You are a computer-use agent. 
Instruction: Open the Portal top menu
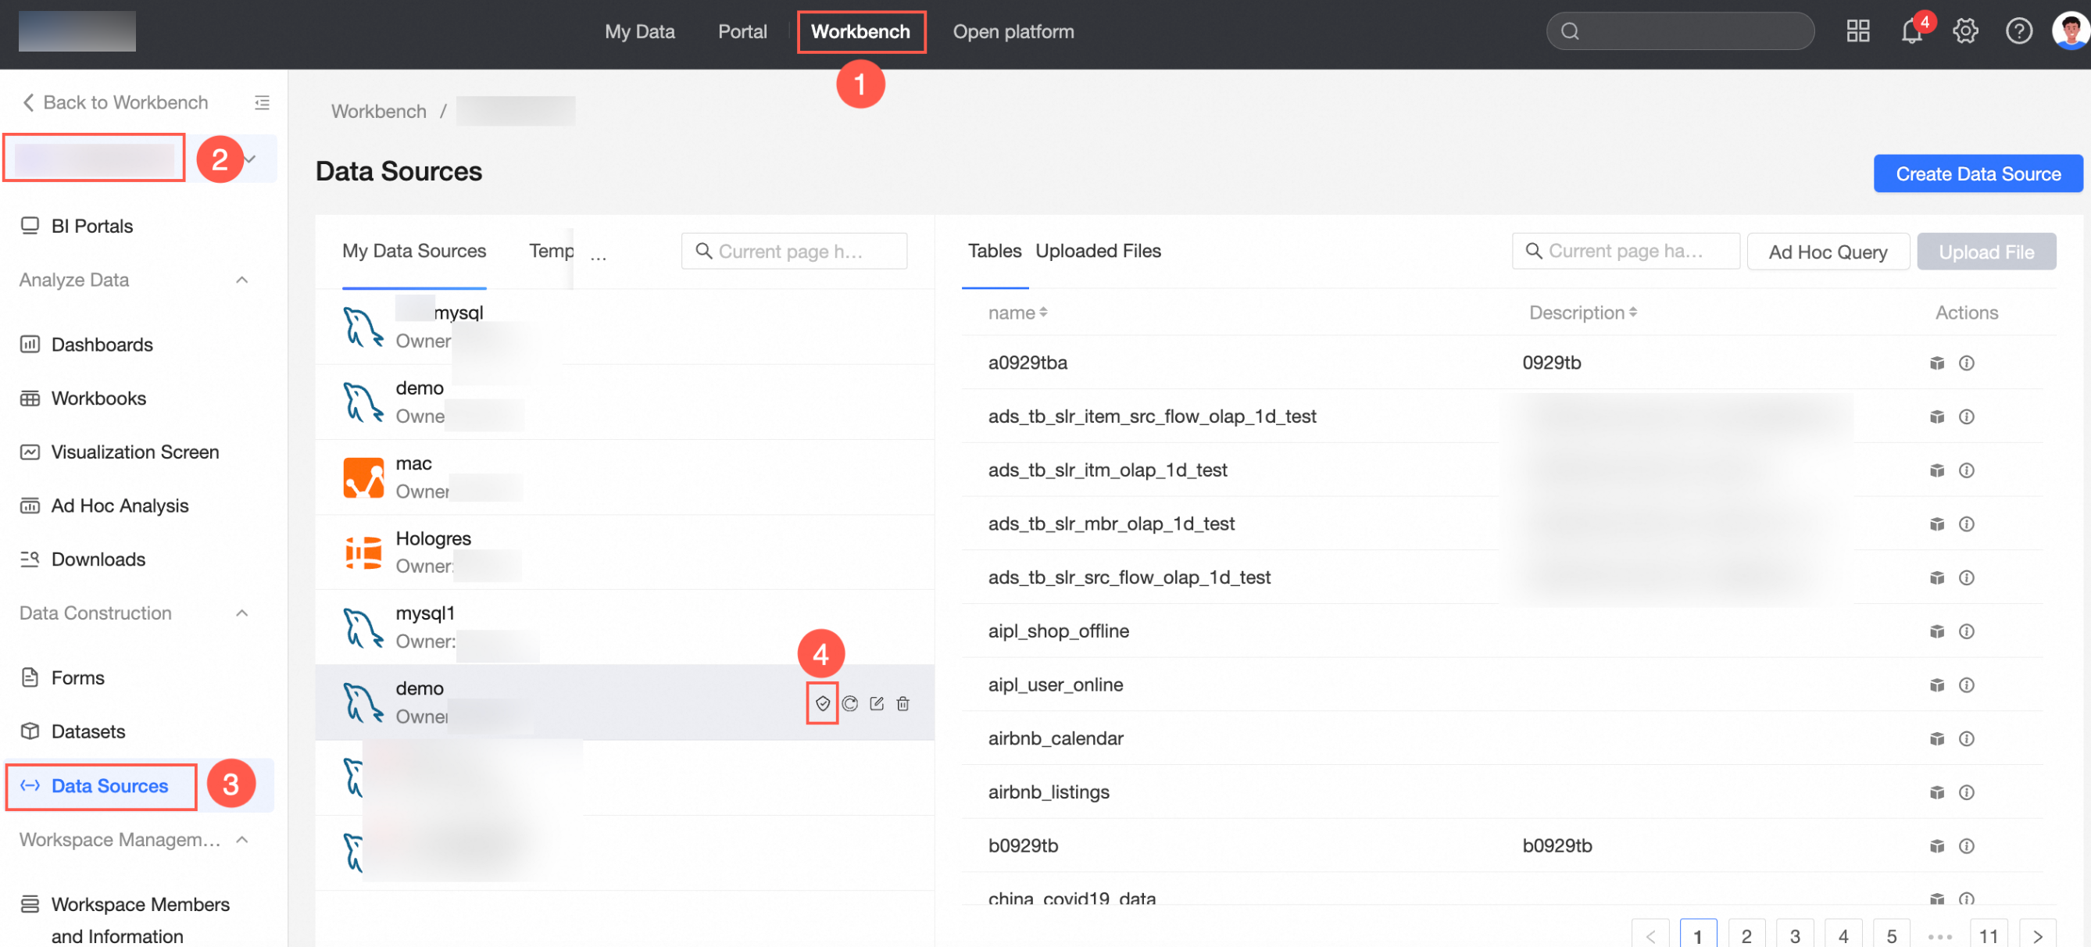pyautogui.click(x=742, y=32)
